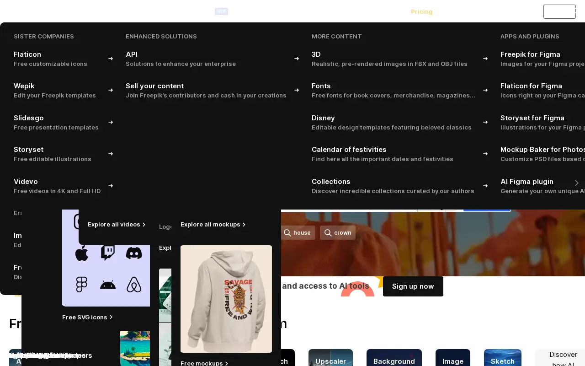Open the Sketch tool card
585x366 pixels.
(503, 358)
